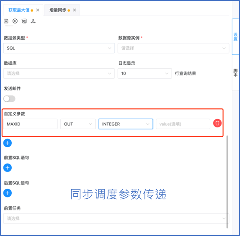Change the 日志显示 value of 10
The width and height of the screenshot is (240, 236).
tap(145, 73)
